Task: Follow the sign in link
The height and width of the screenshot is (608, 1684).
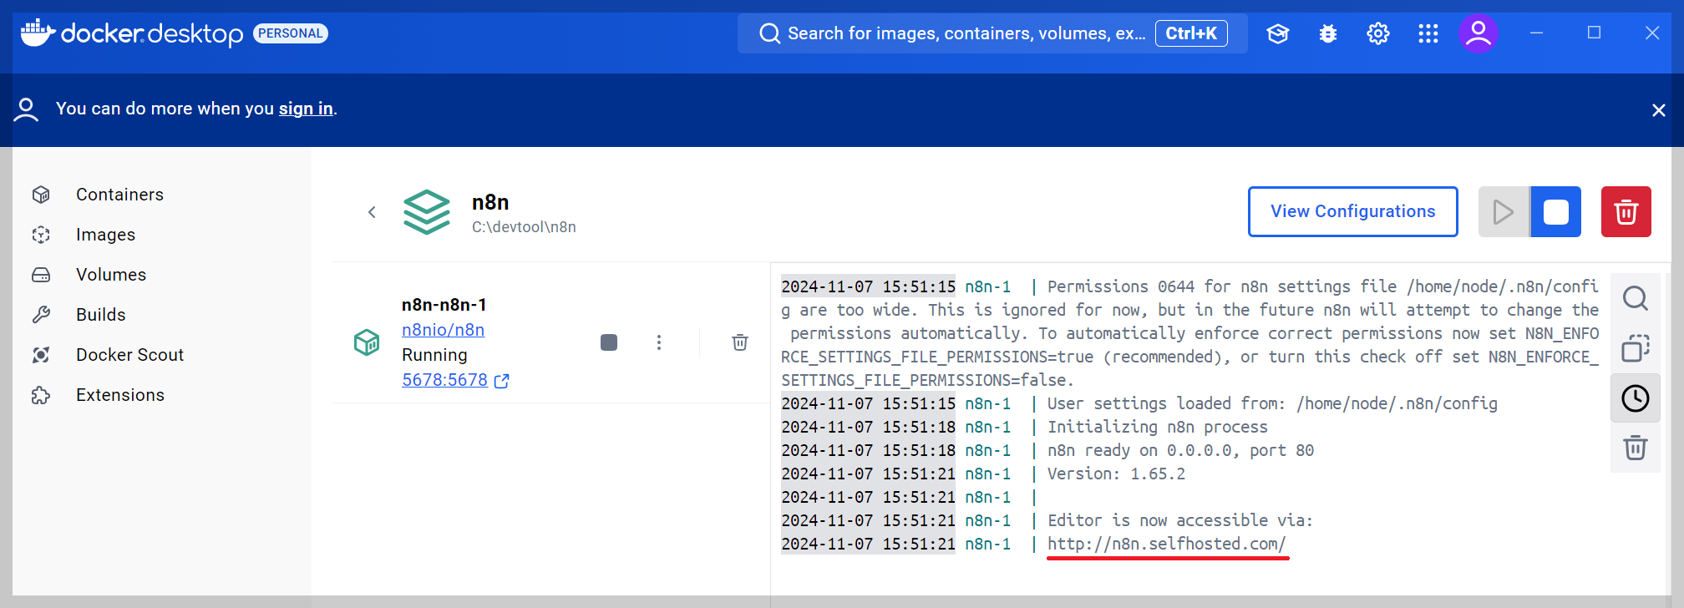Action: (x=306, y=109)
